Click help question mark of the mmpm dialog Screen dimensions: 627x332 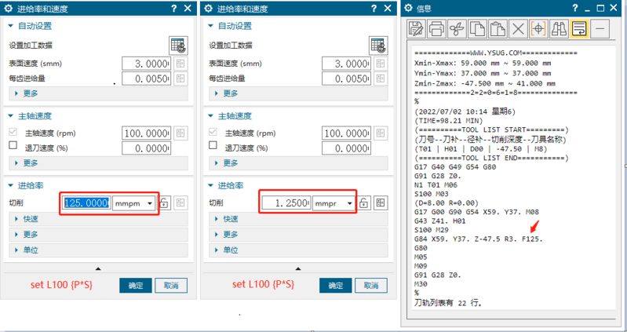(x=174, y=9)
